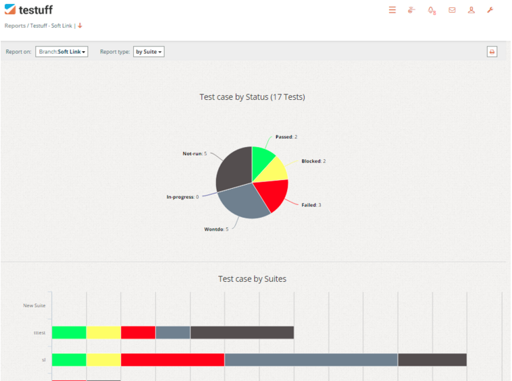Image resolution: width=512 pixels, height=381 pixels.
Task: Open the hamburger main menu icon
Action: point(392,10)
